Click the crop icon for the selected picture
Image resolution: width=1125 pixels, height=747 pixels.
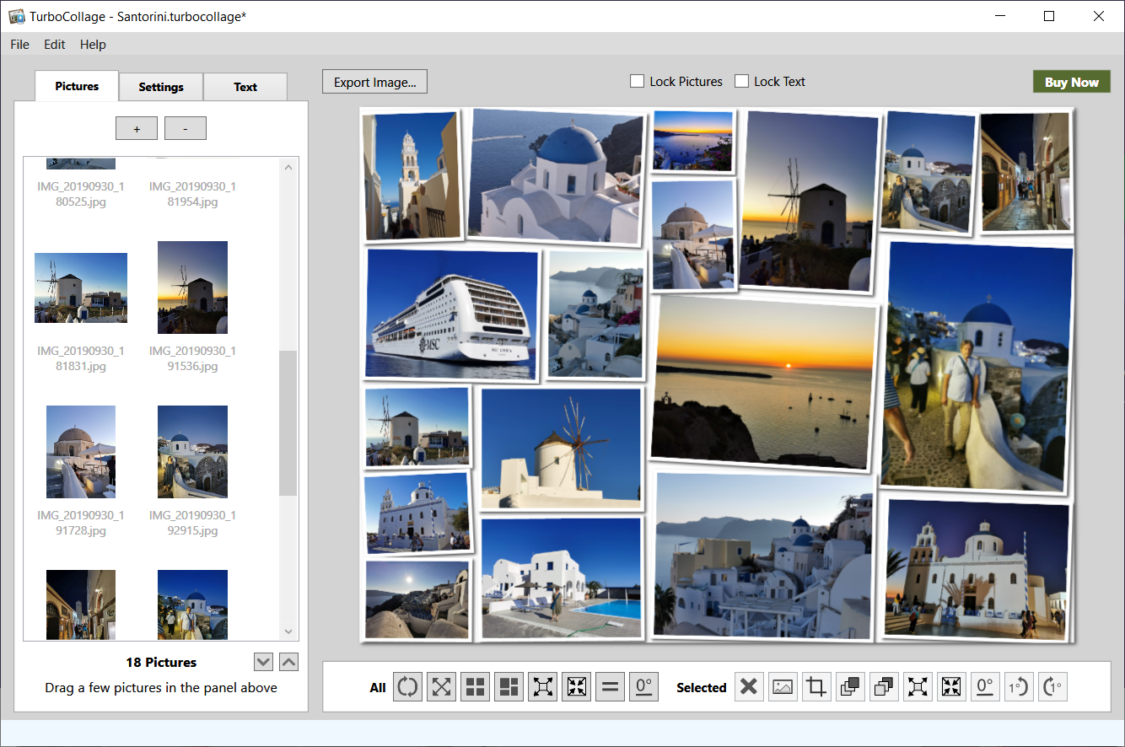tap(815, 687)
